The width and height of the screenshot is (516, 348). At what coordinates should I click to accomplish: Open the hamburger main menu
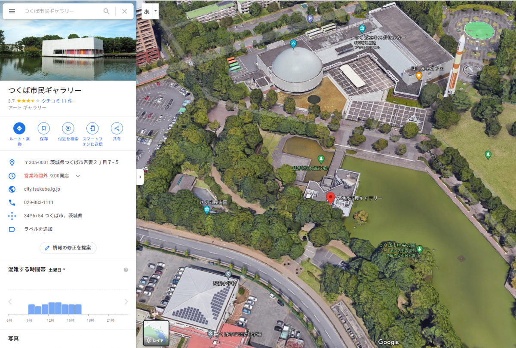[x=12, y=11]
